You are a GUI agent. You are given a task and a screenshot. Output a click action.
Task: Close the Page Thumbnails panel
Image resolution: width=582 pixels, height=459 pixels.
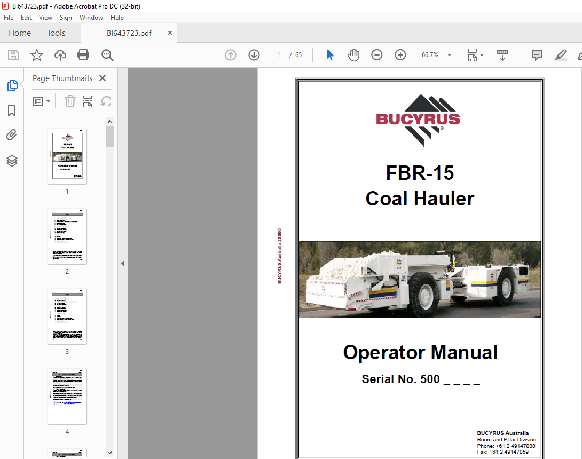pyautogui.click(x=103, y=78)
